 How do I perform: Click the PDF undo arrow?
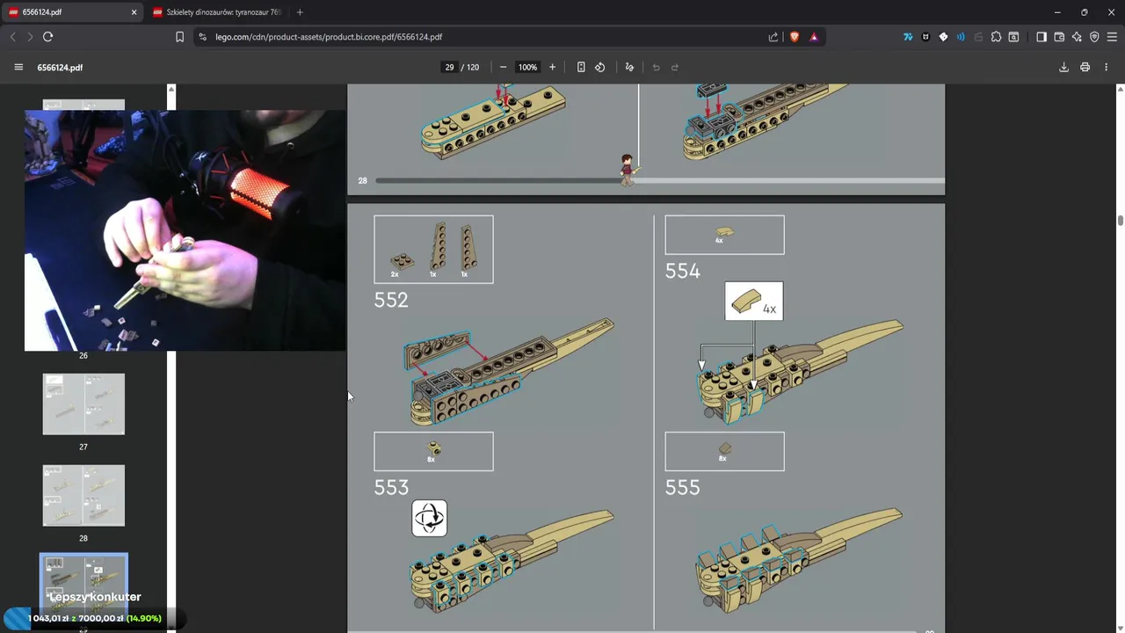tap(656, 68)
